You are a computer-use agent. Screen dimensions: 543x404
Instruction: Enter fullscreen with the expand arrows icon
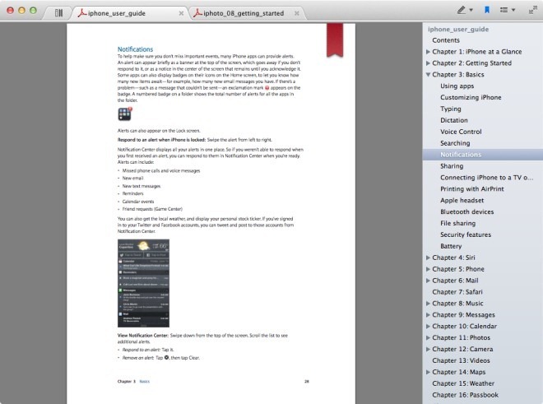(x=532, y=10)
